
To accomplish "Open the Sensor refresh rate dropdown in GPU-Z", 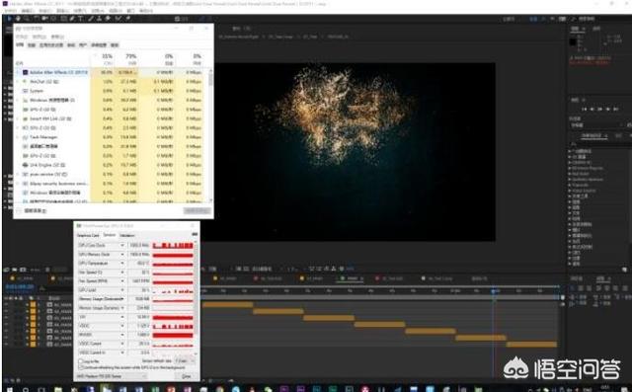I will (x=185, y=361).
